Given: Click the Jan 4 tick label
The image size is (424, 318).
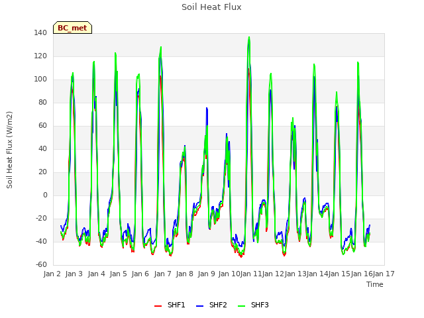Looking at the screenshot, I should tap(96, 274).
